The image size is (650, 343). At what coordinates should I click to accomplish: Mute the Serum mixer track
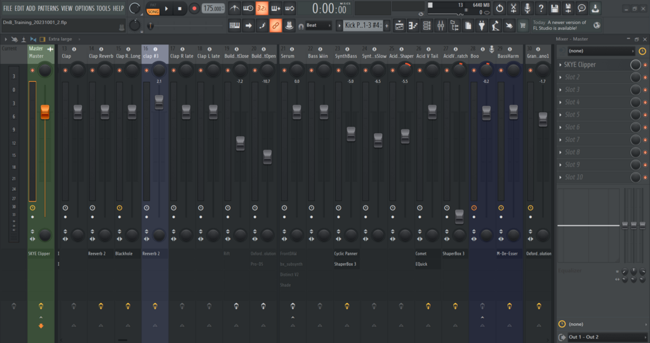(284, 70)
